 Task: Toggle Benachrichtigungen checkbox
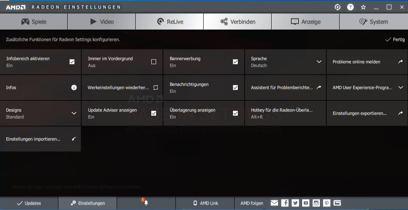click(x=235, y=87)
